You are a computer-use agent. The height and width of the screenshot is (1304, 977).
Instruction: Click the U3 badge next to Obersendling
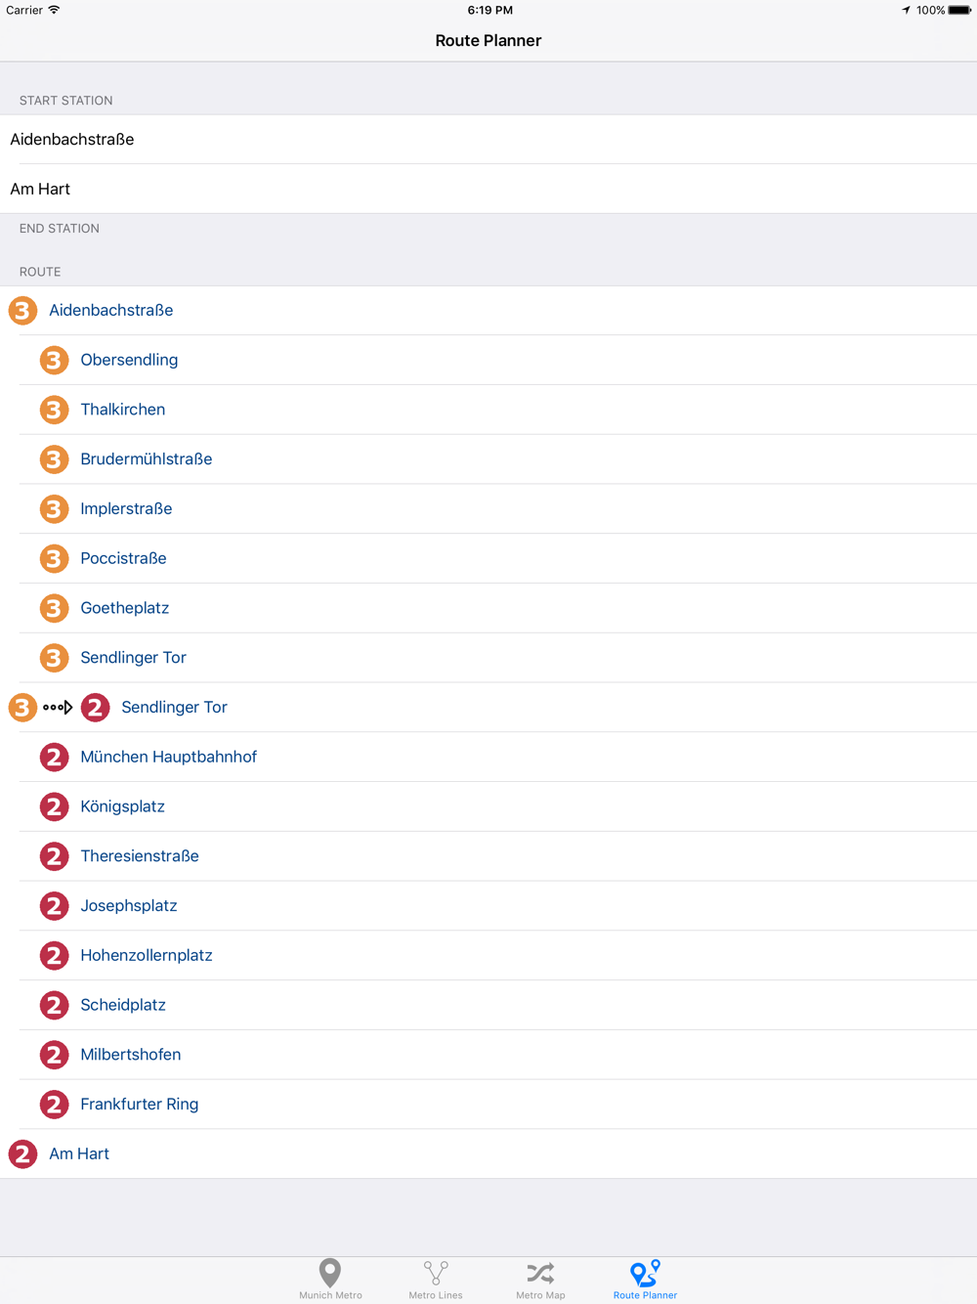click(x=54, y=361)
